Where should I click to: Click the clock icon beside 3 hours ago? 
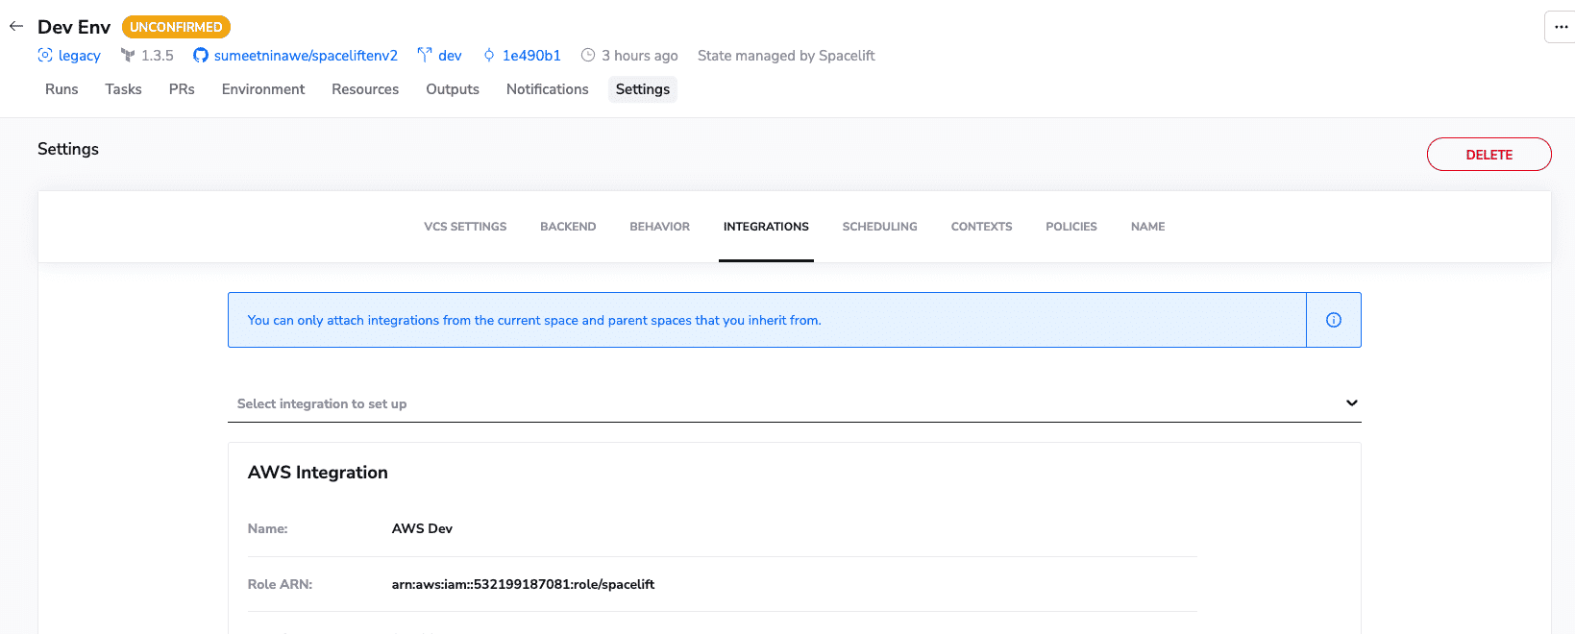click(x=588, y=56)
